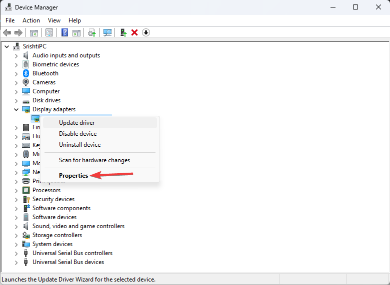
Task: Expand the Biometric devices category
Action: click(x=16, y=65)
